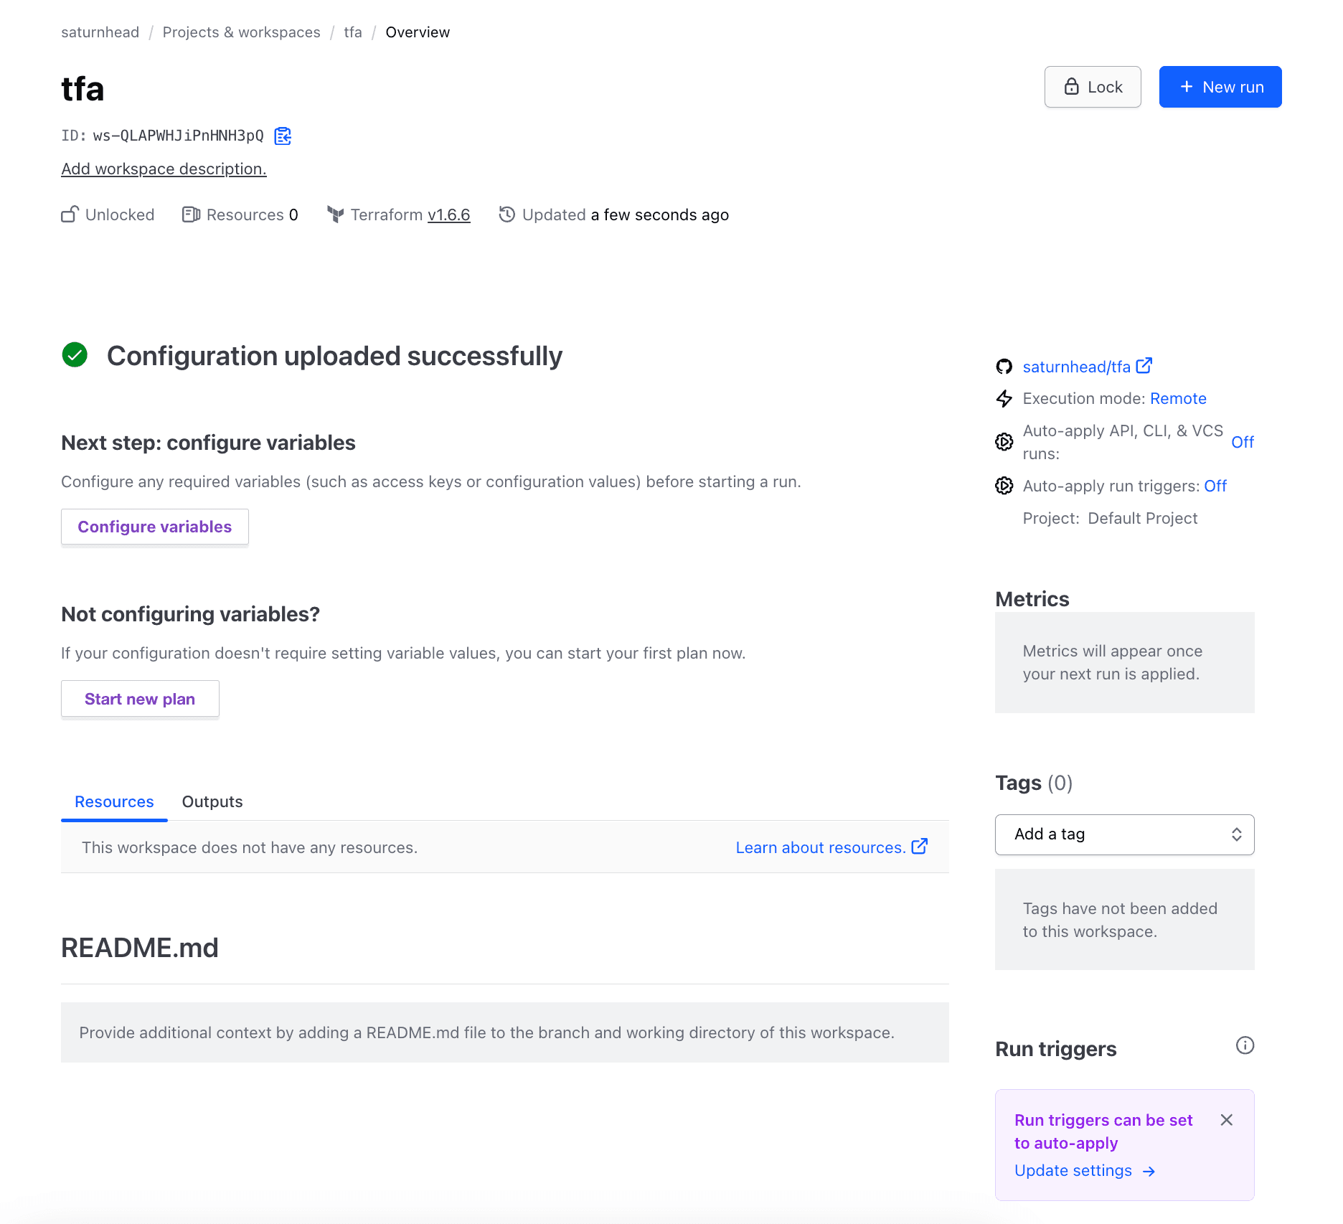Click the Tags (0) heading

[1033, 783]
